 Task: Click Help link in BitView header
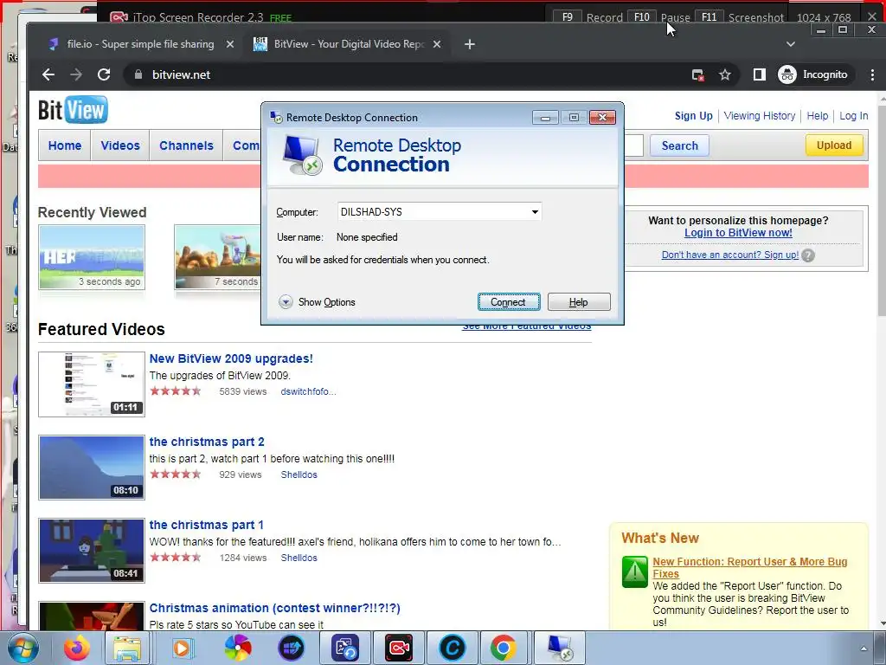[x=817, y=116]
